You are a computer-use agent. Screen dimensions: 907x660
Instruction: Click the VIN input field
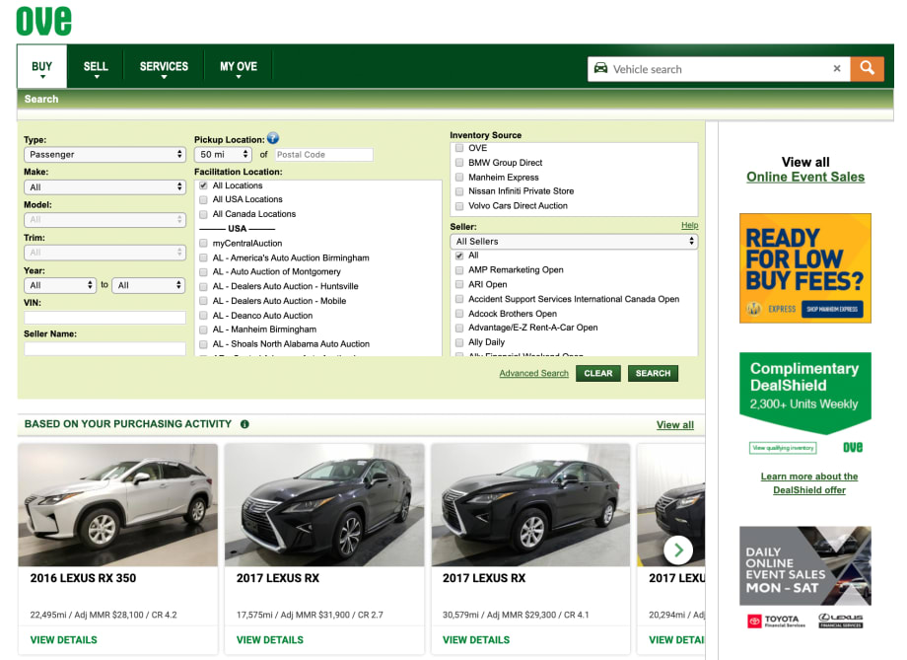[x=105, y=318]
